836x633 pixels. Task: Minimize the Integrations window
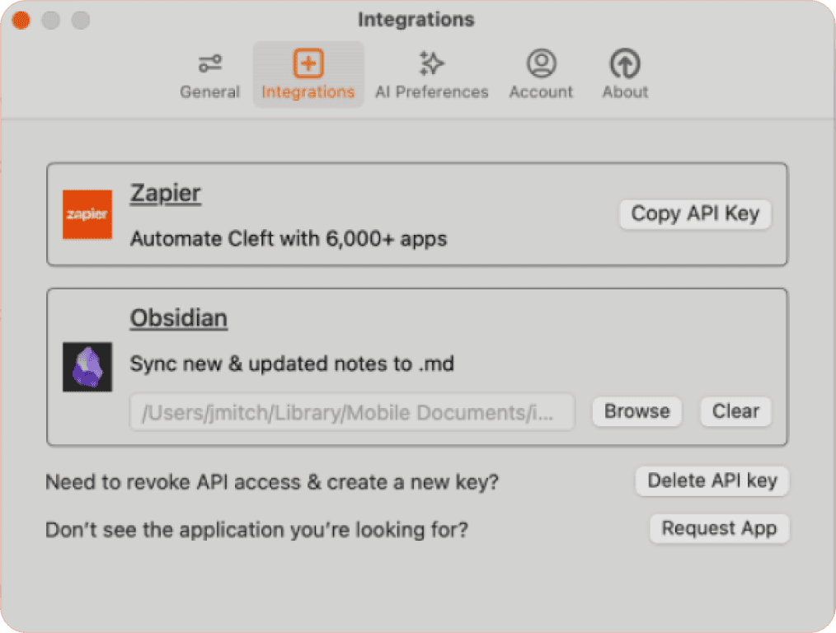coord(50,21)
